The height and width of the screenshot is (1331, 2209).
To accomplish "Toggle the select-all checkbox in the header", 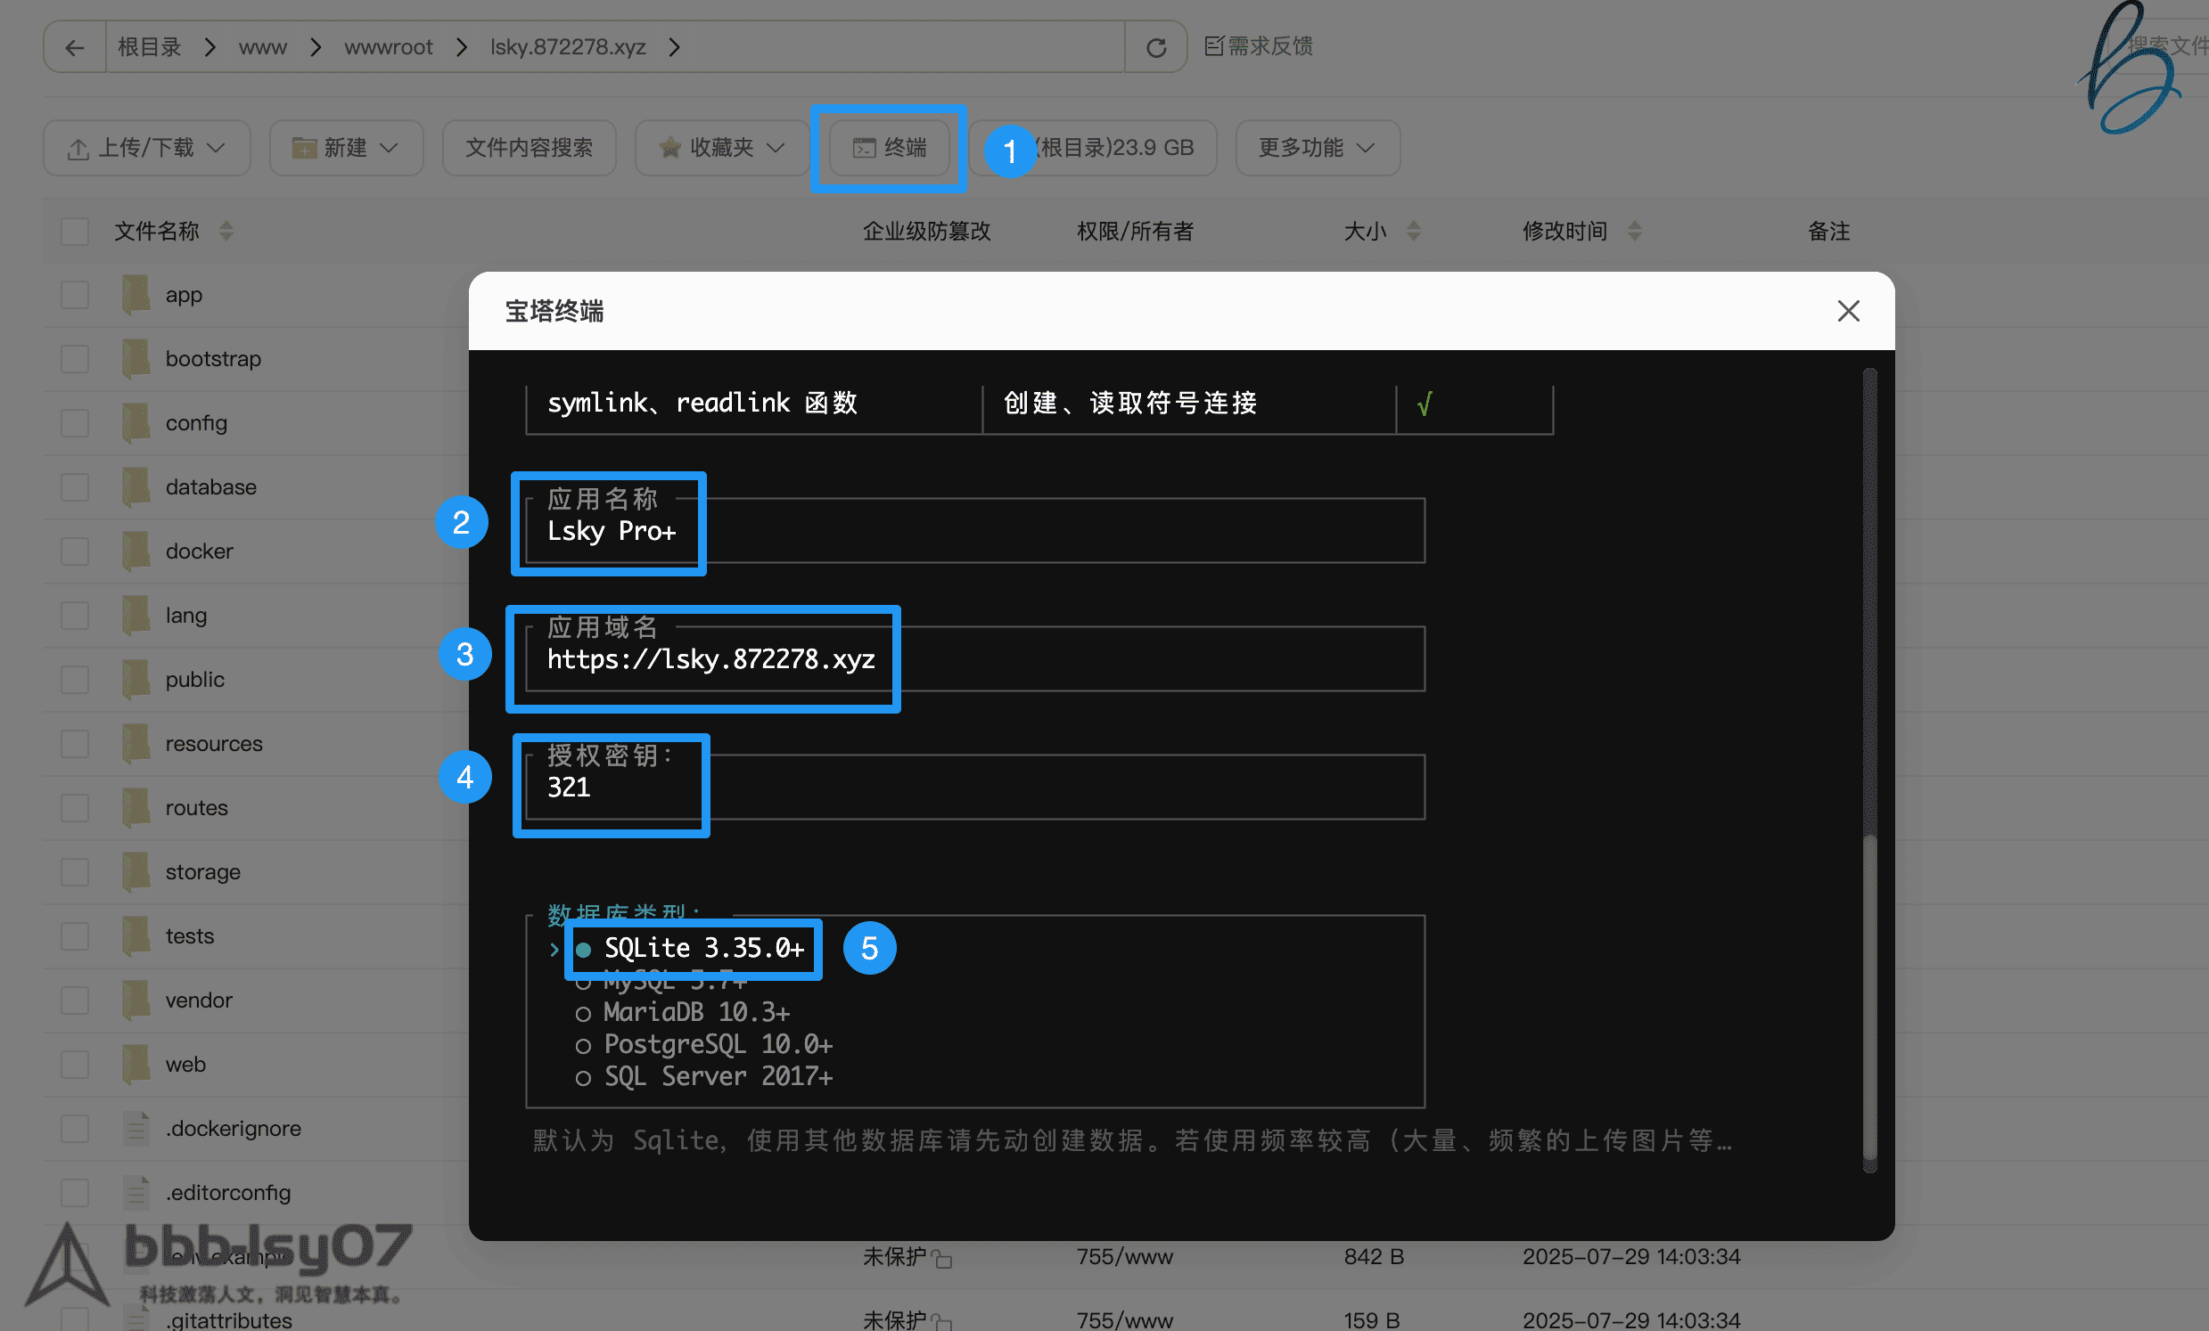I will point(74,231).
